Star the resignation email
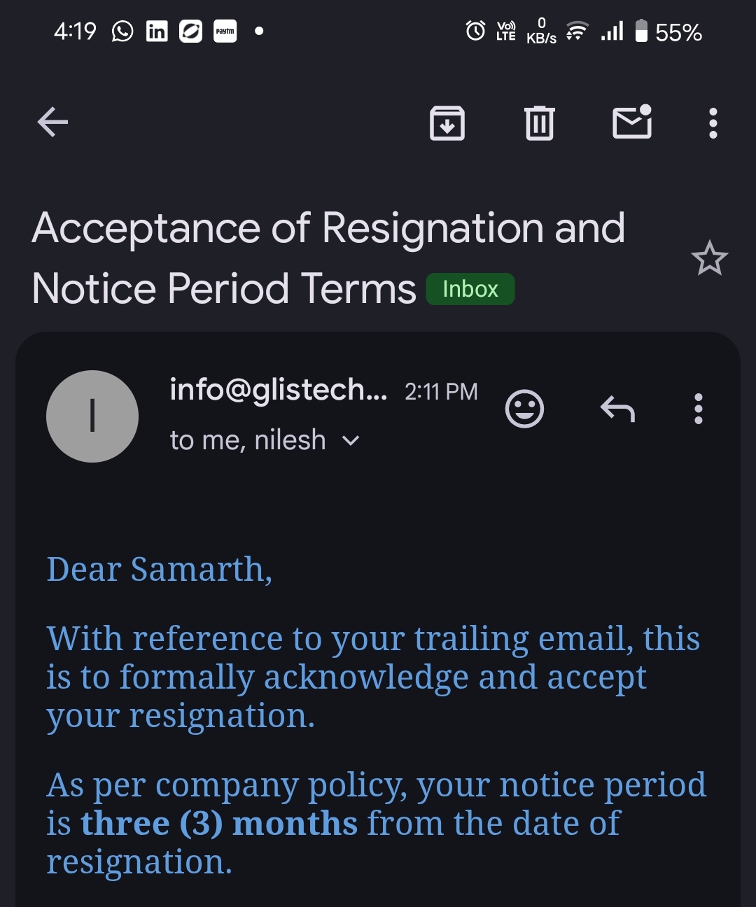 click(x=709, y=258)
